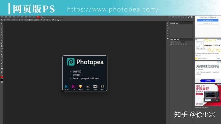Collapse the narrow side panel via its arrows
Viewport: 221px width, 124px height.
coord(168,22)
